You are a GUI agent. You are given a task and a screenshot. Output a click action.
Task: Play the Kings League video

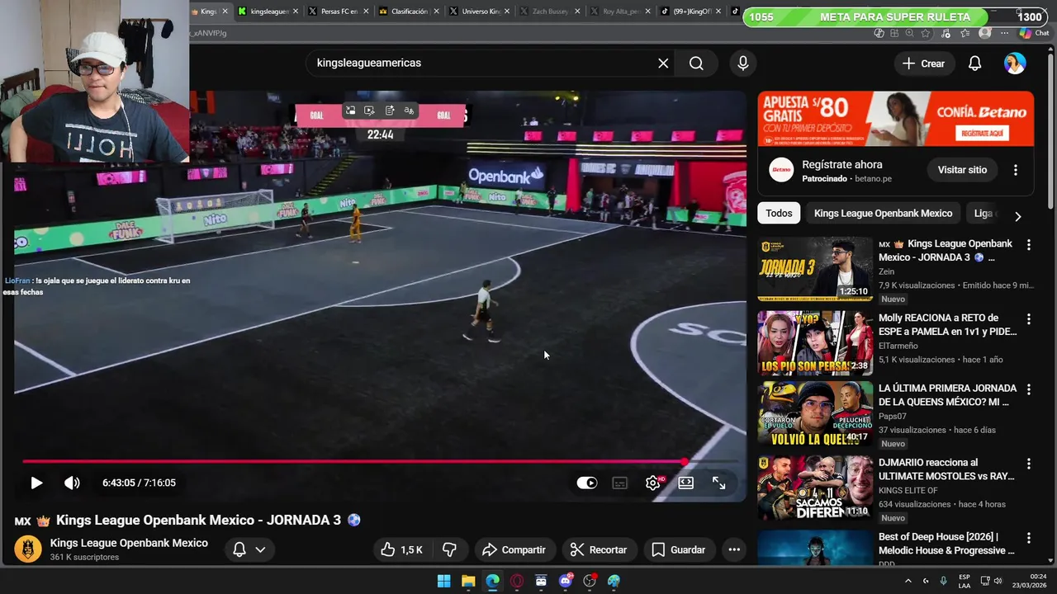36,483
